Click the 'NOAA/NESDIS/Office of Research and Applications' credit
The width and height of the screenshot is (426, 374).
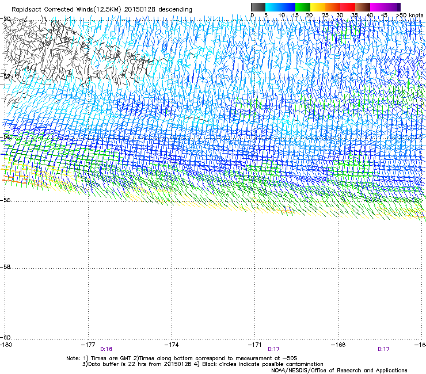pyautogui.click(x=339, y=371)
